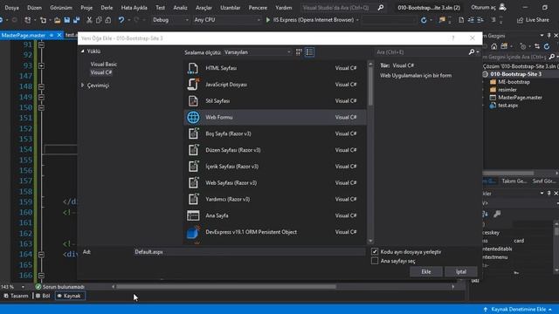Open the Any CPU platform dropdown
This screenshot has height=314, width=559.
[227, 20]
